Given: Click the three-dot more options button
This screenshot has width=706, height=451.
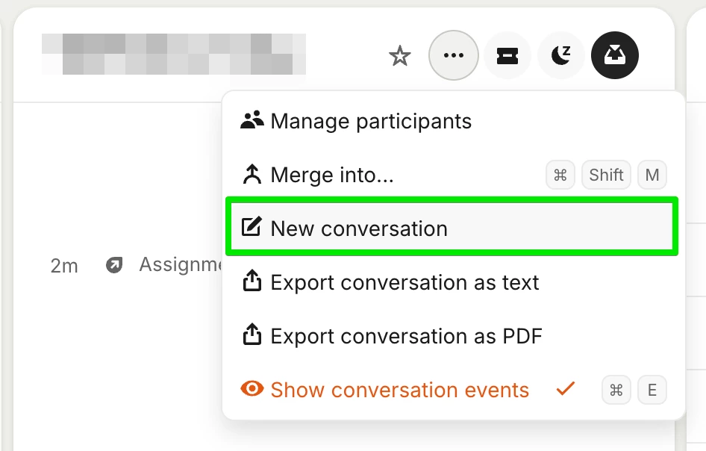Looking at the screenshot, I should tap(454, 55).
